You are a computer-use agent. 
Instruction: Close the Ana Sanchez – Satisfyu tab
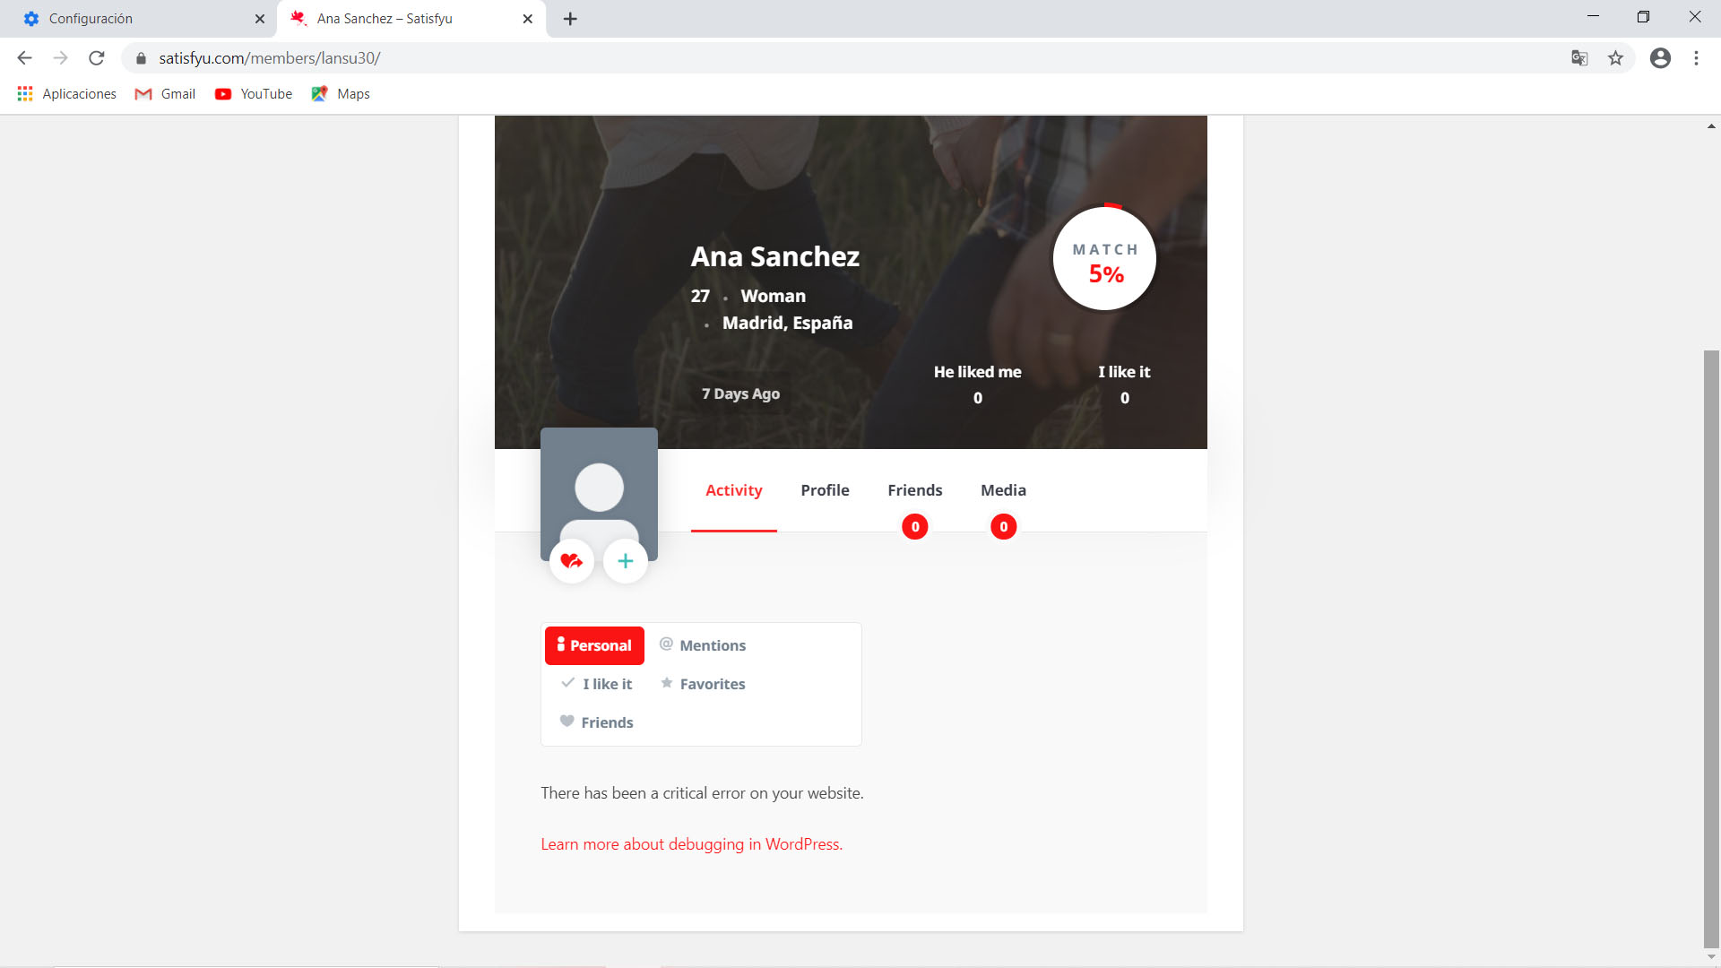pyautogui.click(x=528, y=19)
